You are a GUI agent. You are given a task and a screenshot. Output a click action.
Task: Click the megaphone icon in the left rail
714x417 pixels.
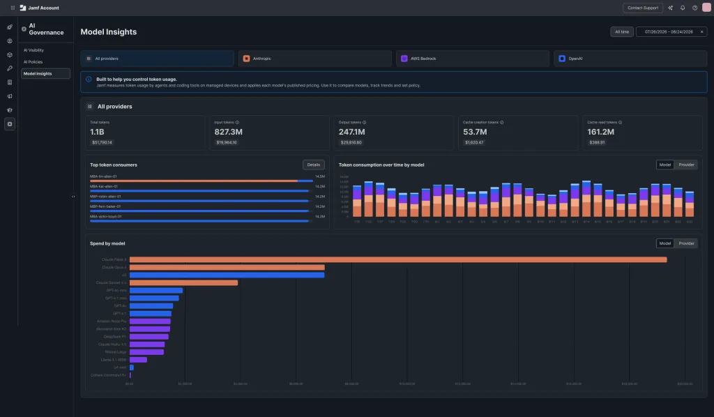[10, 96]
